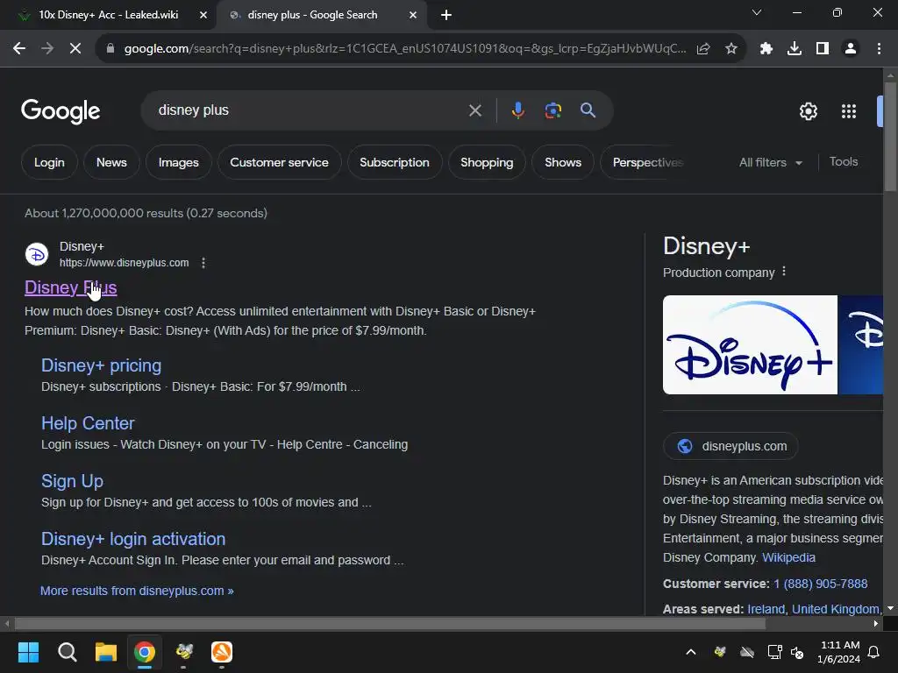Open the Help Center sitelink
Screen dimensions: 898x673
click(x=88, y=423)
